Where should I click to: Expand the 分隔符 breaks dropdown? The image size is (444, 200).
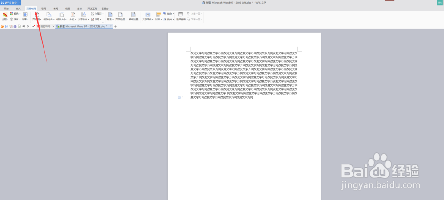coord(97,14)
